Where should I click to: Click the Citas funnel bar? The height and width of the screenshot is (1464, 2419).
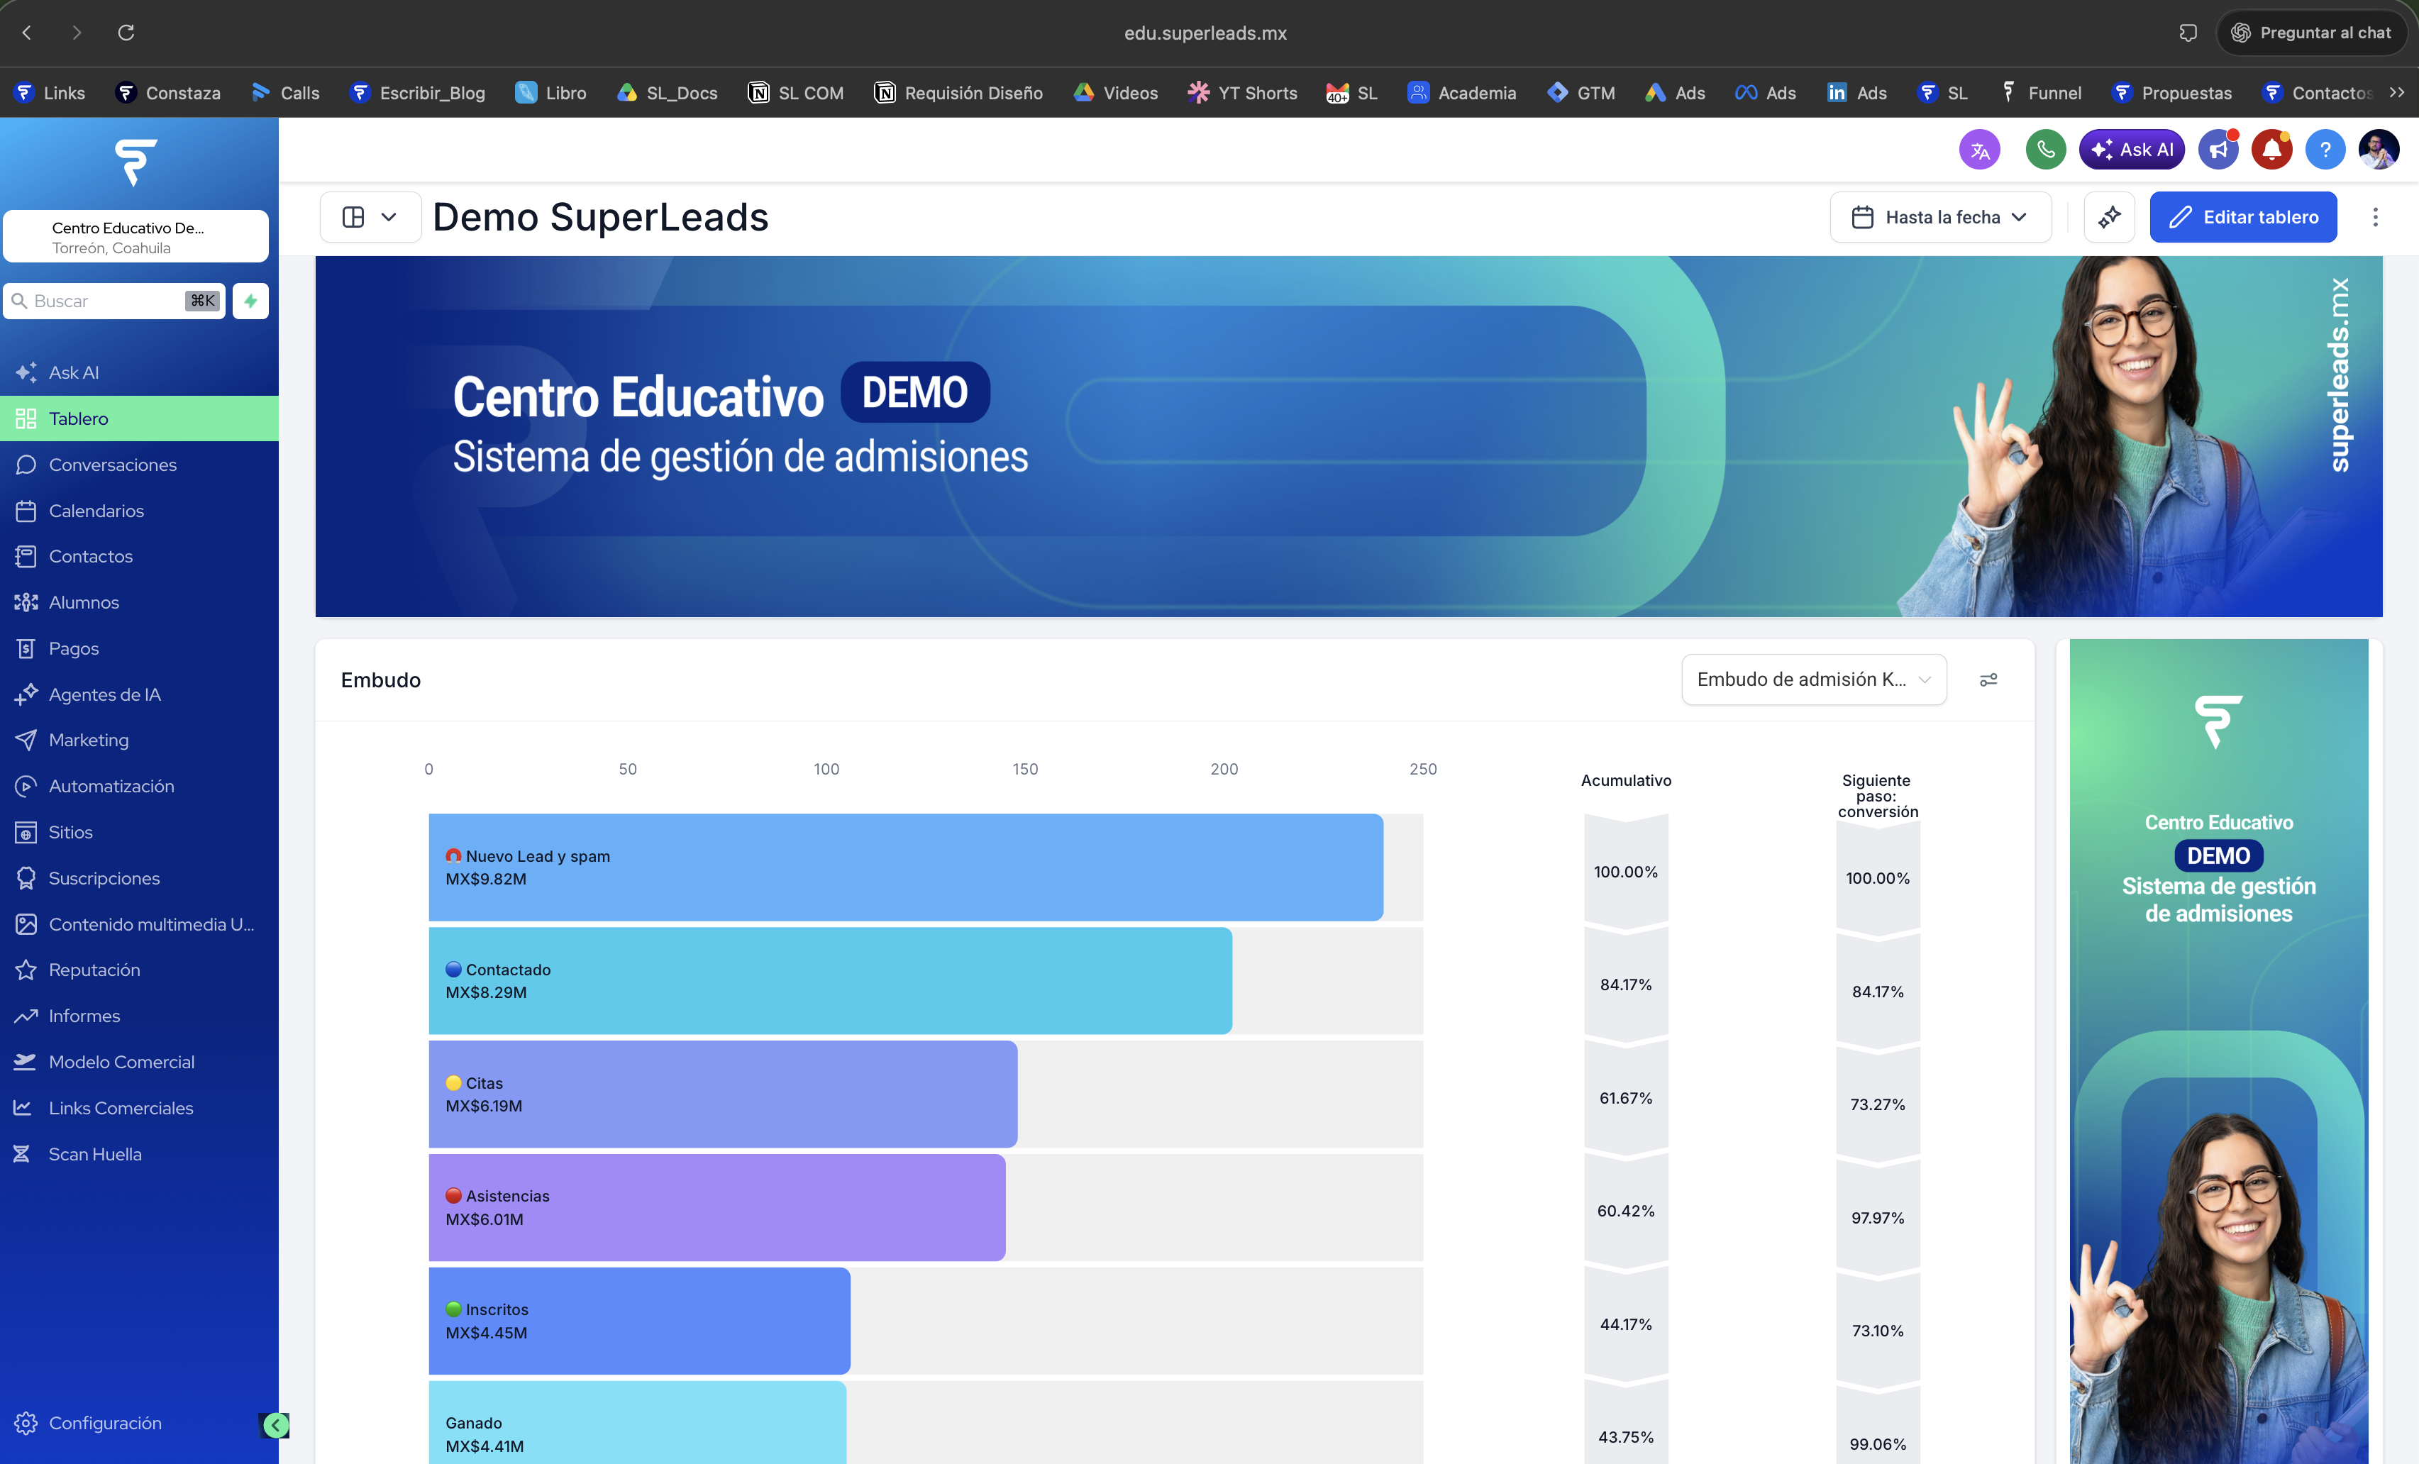tap(723, 1094)
